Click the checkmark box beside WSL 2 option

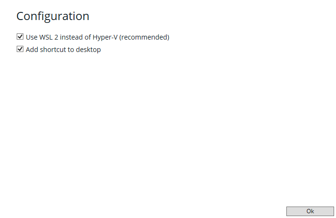coord(20,37)
